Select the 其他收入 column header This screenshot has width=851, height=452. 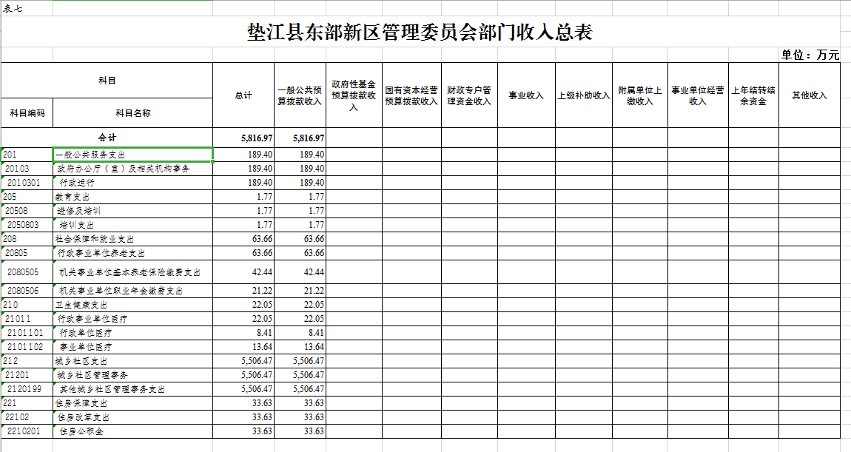[810, 95]
